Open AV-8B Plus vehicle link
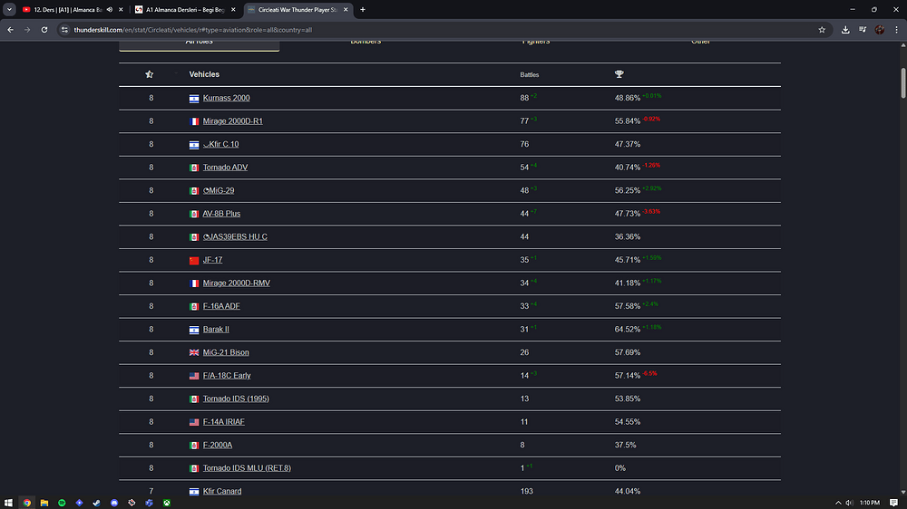Viewport: 907px width, 509px height. pos(221,213)
